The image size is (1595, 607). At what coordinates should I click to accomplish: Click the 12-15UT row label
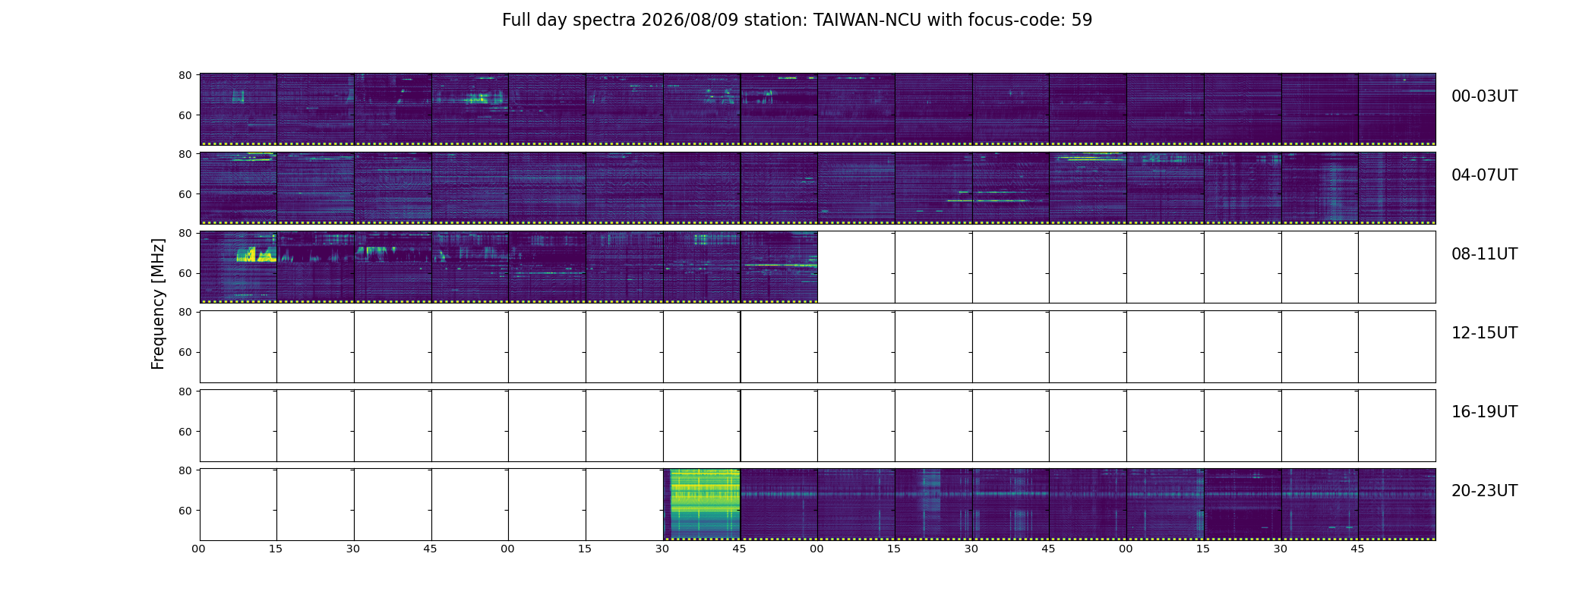(1484, 333)
